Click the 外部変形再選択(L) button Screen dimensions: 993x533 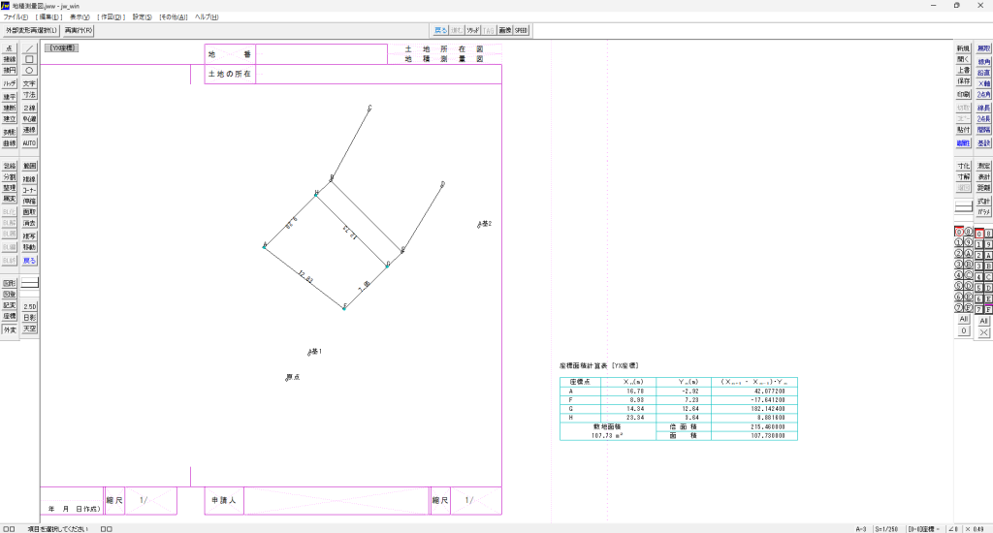(31, 31)
